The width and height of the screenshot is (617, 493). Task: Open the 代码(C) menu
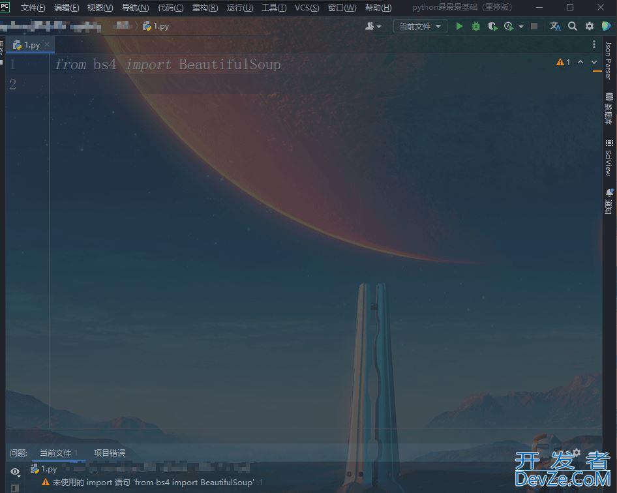coord(170,7)
